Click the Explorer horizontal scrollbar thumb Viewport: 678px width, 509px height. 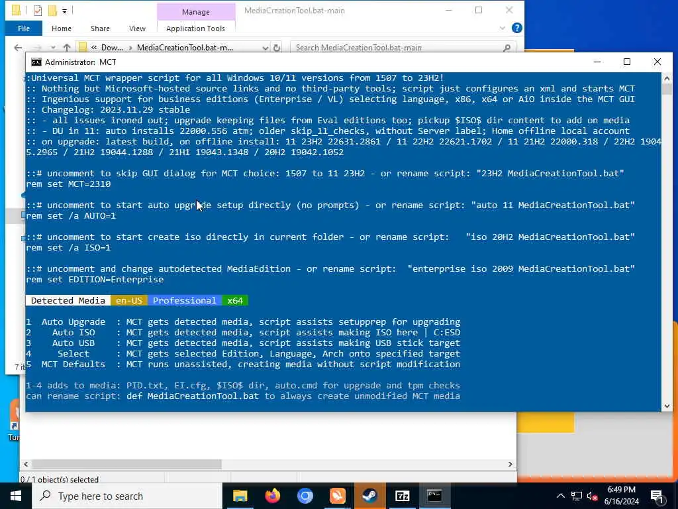point(126,464)
